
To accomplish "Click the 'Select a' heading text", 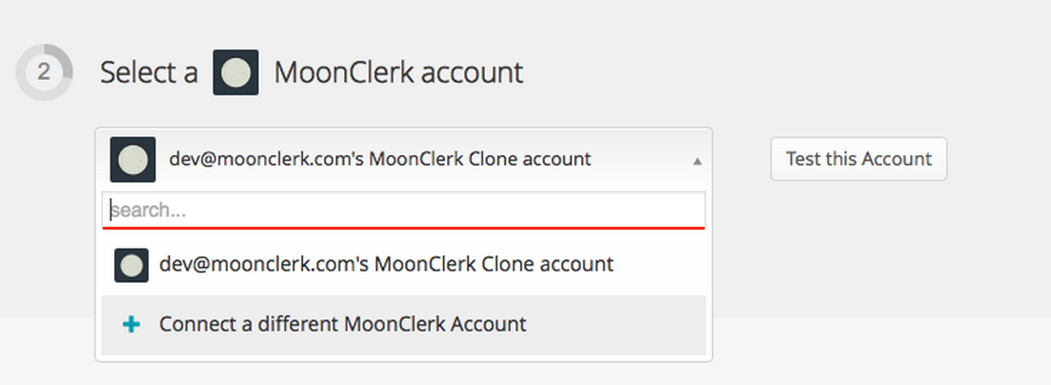I will [x=149, y=72].
